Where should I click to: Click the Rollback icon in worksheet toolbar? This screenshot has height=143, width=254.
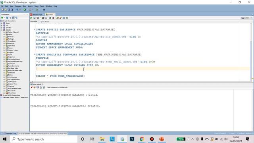pos(53,18)
